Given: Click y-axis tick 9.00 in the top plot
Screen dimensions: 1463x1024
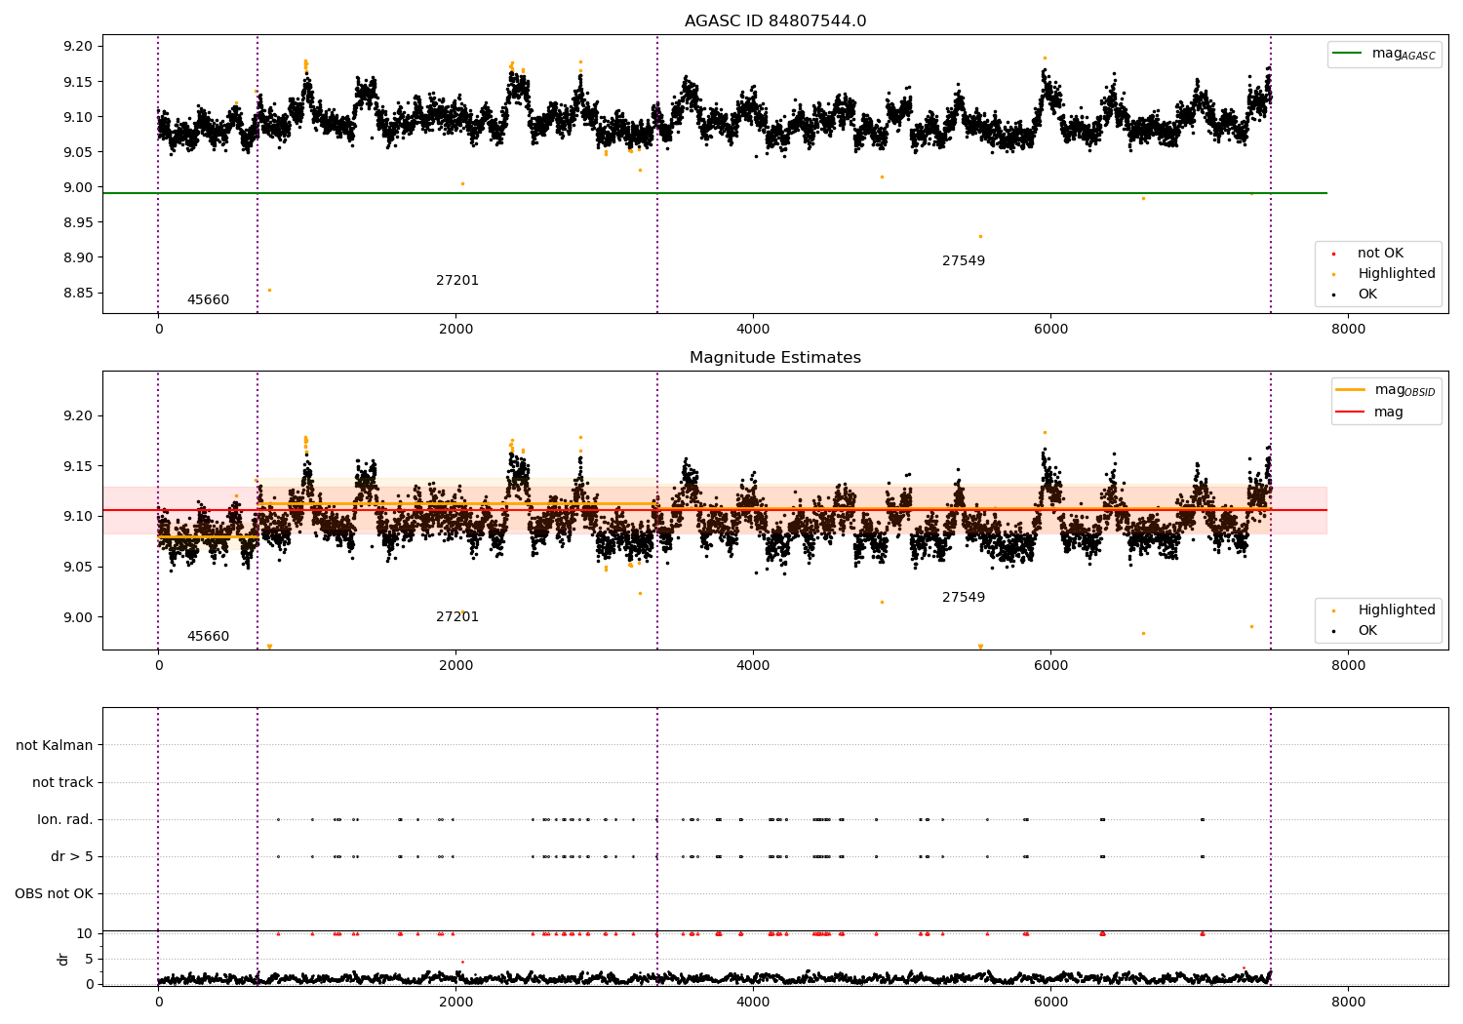Looking at the screenshot, I should [78, 188].
